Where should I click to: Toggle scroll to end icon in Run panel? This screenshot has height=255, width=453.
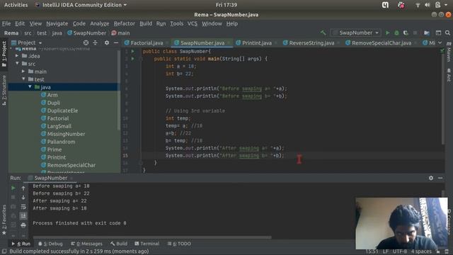point(23,215)
